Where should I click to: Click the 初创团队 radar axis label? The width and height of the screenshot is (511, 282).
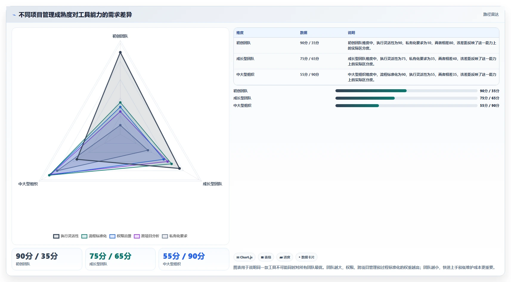click(x=120, y=36)
